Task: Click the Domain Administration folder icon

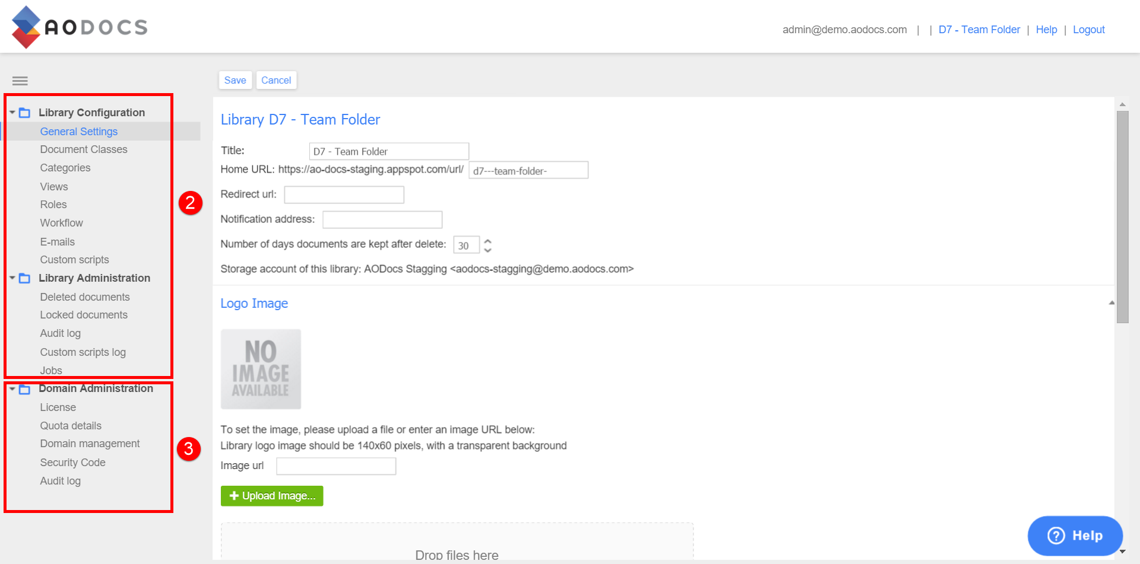Action: [x=24, y=389]
